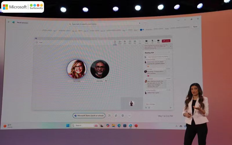The width and height of the screenshot is (232, 145).
Task: Toggle the Teams camera button
Action: click(146, 41)
